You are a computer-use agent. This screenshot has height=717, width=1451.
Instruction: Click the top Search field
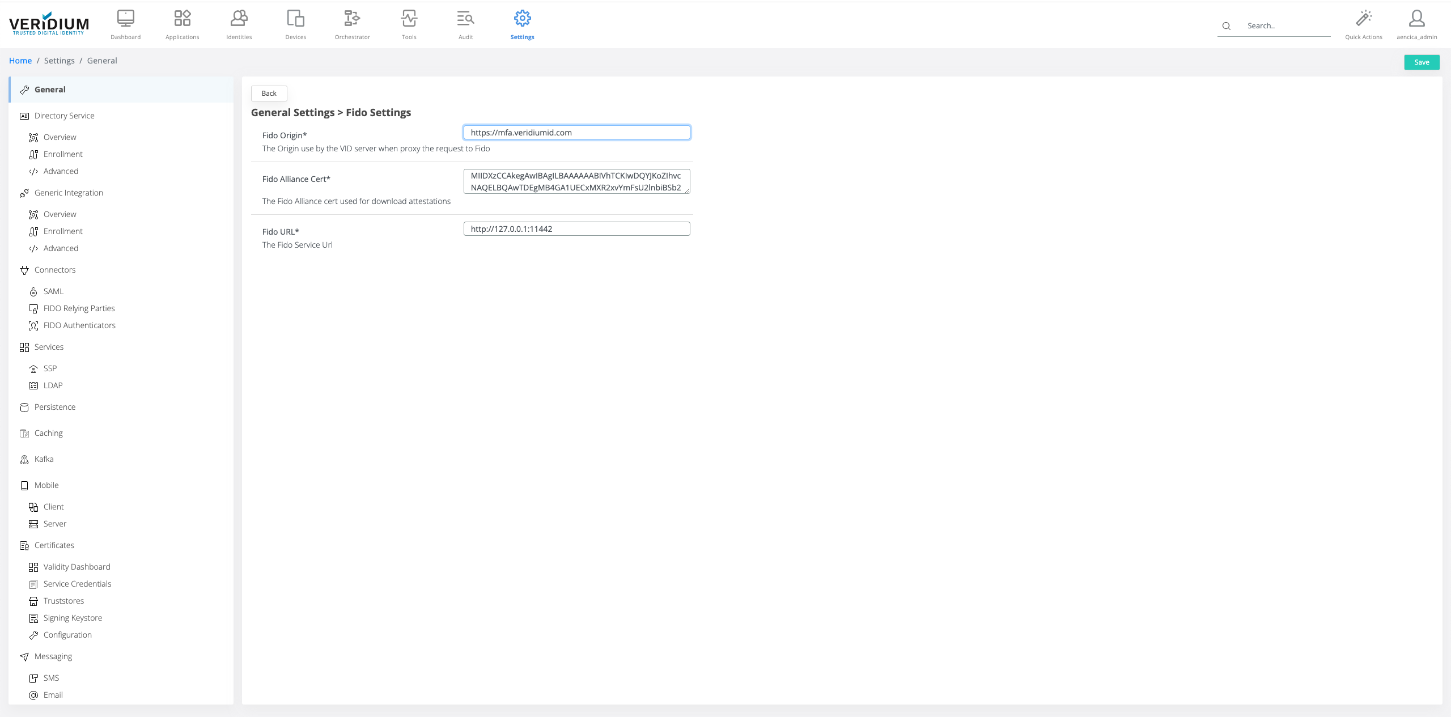(x=1285, y=26)
